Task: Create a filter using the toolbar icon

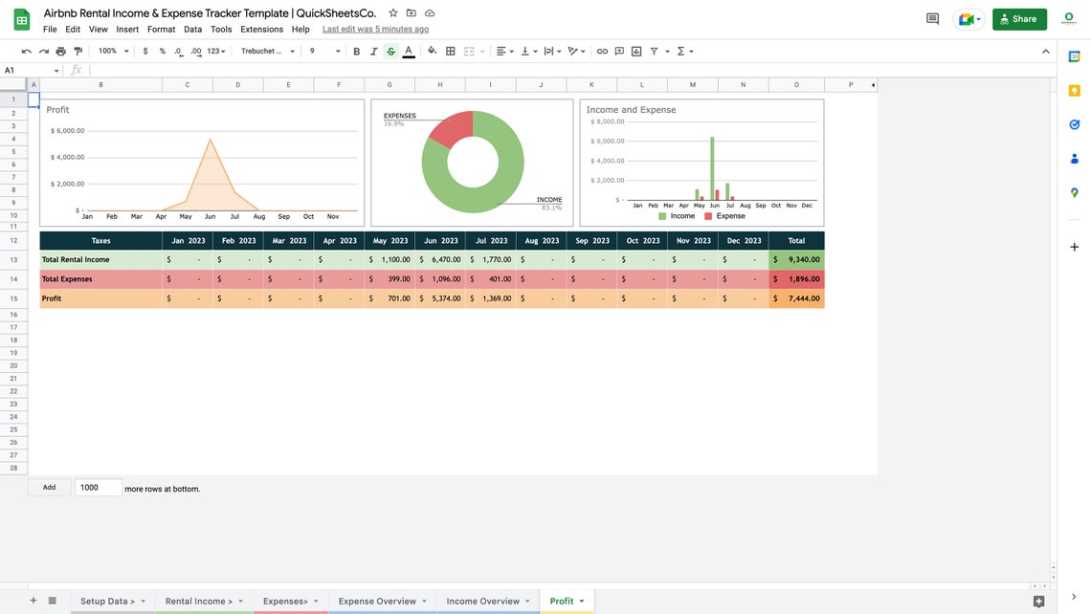Action: [652, 50]
